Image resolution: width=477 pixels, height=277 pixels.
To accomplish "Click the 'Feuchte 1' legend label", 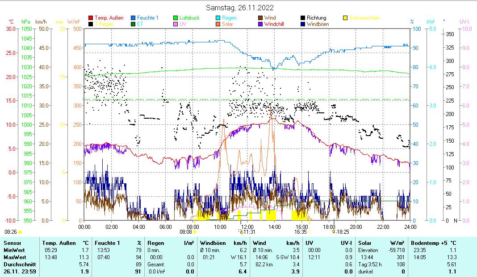I will click(x=147, y=18).
